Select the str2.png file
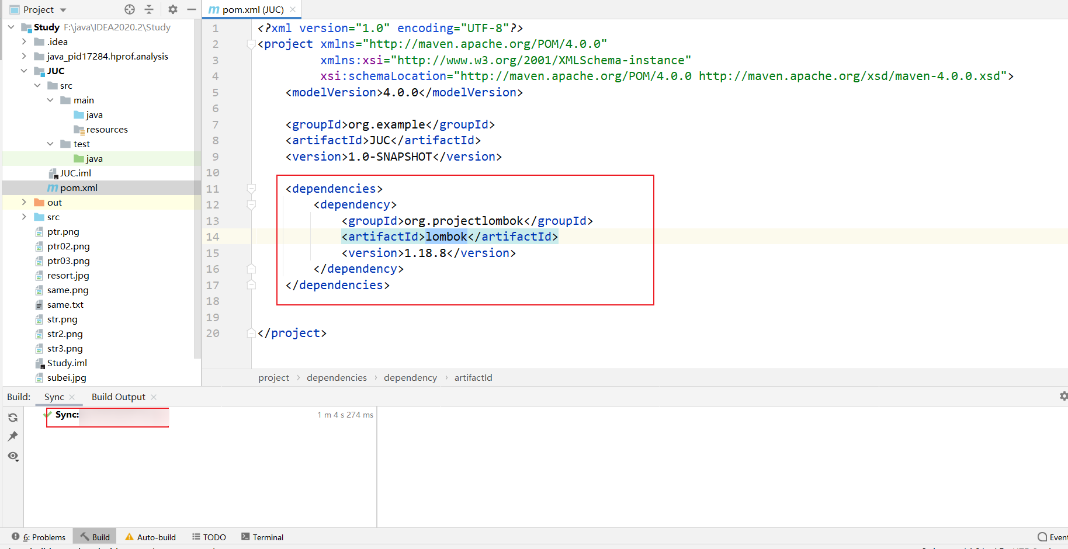Screen dimensions: 1068x549 [59, 333]
